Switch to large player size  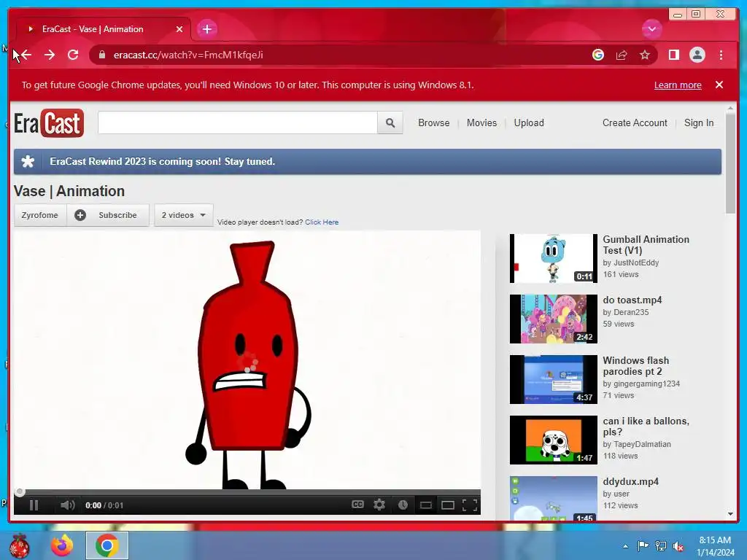click(448, 505)
